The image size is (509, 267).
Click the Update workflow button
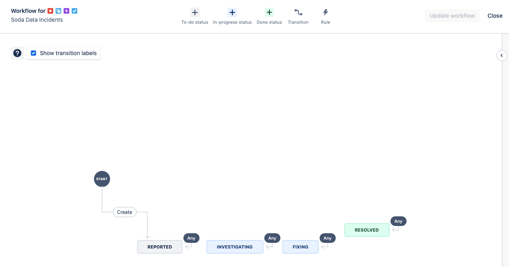pyautogui.click(x=452, y=16)
